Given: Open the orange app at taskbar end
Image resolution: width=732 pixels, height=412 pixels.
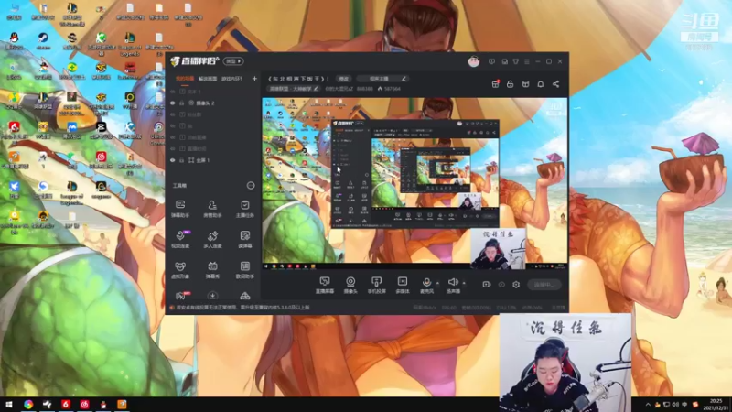Looking at the screenshot, I should 122,405.
